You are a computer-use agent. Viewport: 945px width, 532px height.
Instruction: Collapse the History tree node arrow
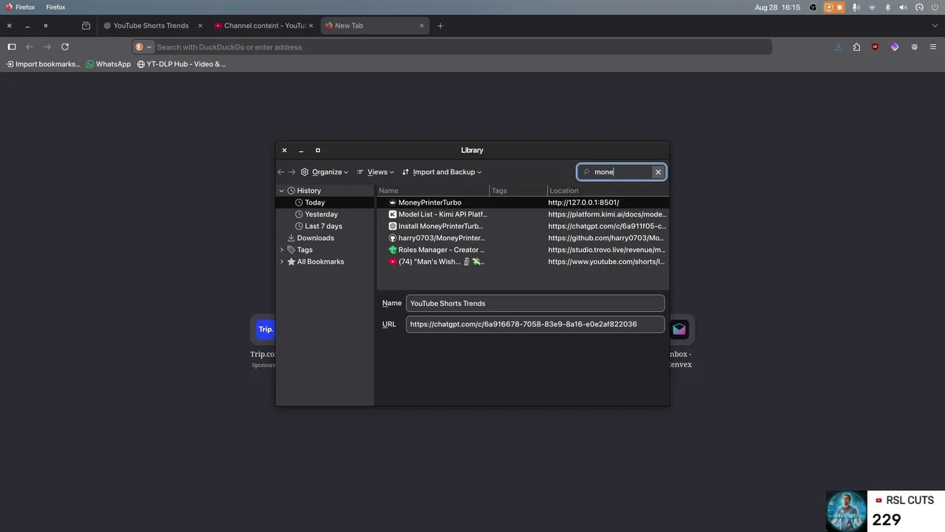[x=281, y=191]
